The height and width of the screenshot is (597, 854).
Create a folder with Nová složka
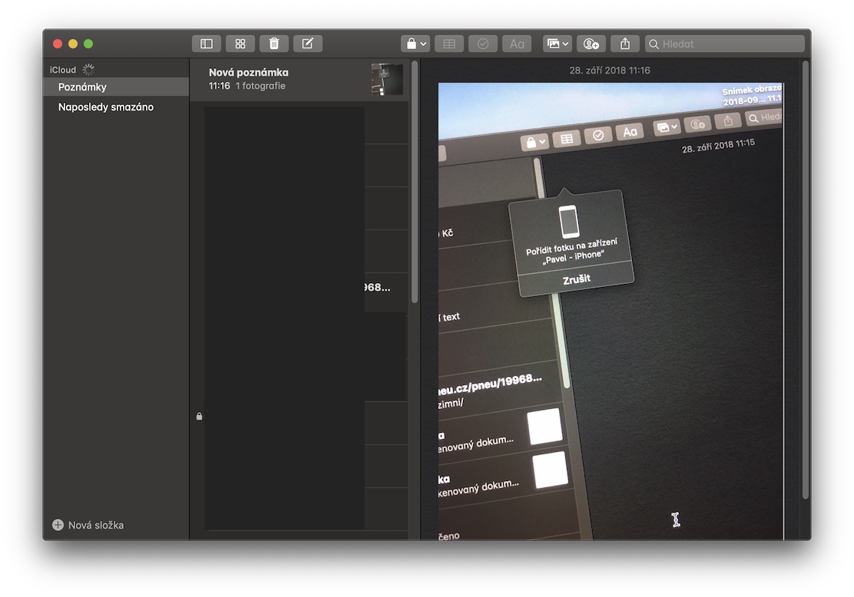point(88,525)
